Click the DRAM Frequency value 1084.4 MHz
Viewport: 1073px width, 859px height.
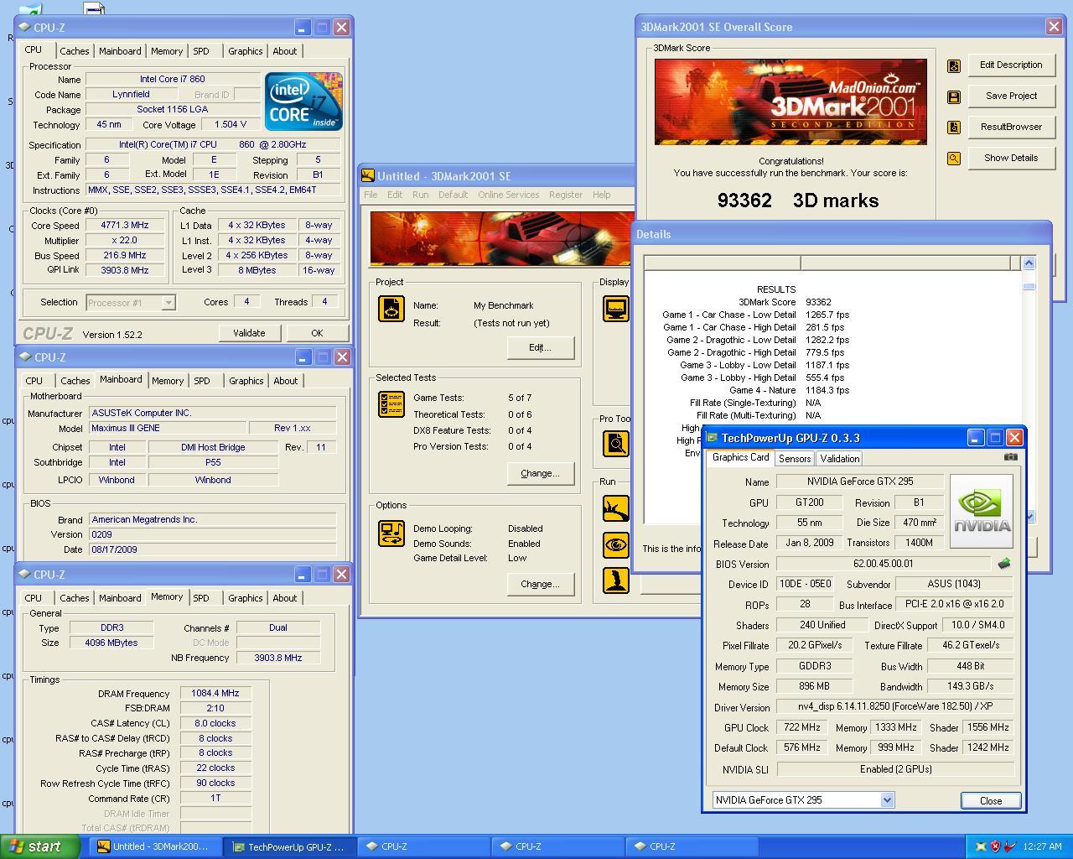215,694
